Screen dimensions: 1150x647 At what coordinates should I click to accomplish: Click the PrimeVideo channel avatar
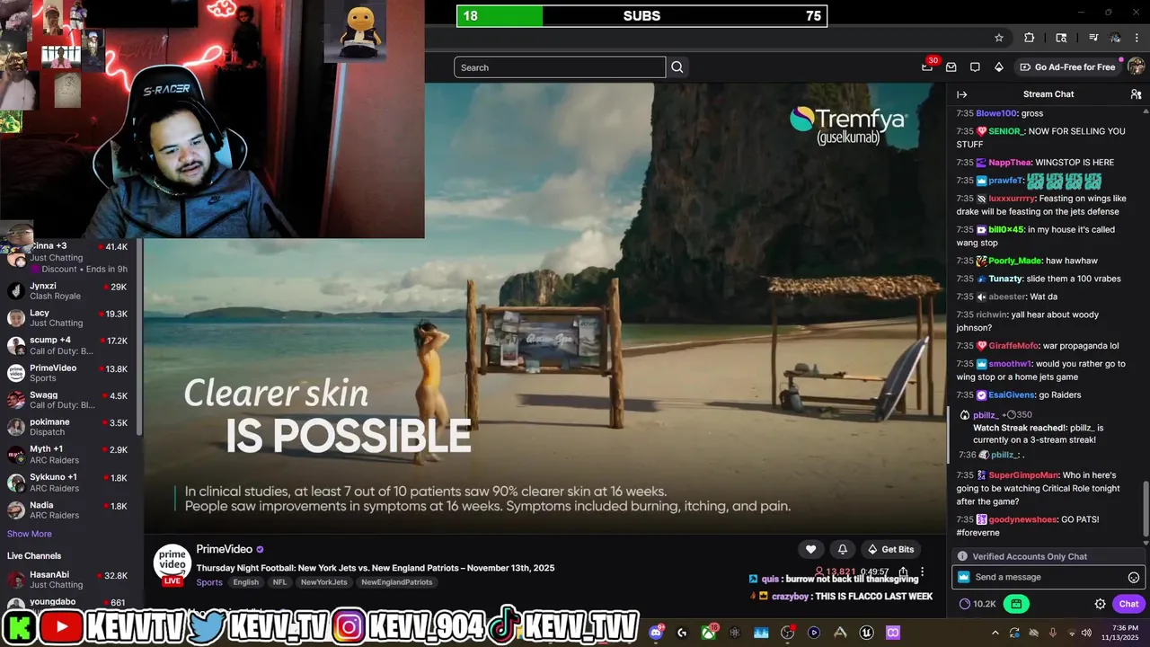click(x=172, y=563)
